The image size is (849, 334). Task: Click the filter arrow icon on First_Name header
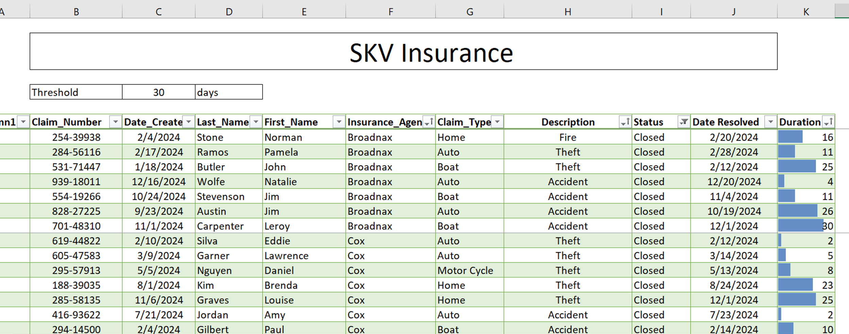coord(339,121)
